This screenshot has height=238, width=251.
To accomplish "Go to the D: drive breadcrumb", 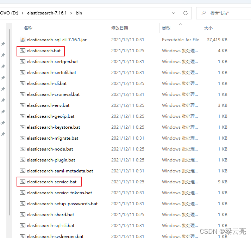I will click(x=9, y=13).
